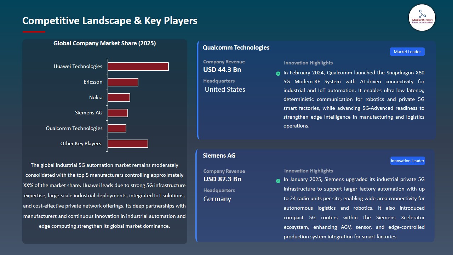
Task: Click the Siemens Xcelerator paragraph
Action: (x=354, y=208)
